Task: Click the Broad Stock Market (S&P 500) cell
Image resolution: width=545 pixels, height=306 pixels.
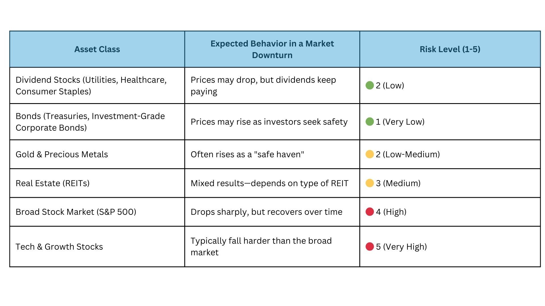Action: pos(76,212)
